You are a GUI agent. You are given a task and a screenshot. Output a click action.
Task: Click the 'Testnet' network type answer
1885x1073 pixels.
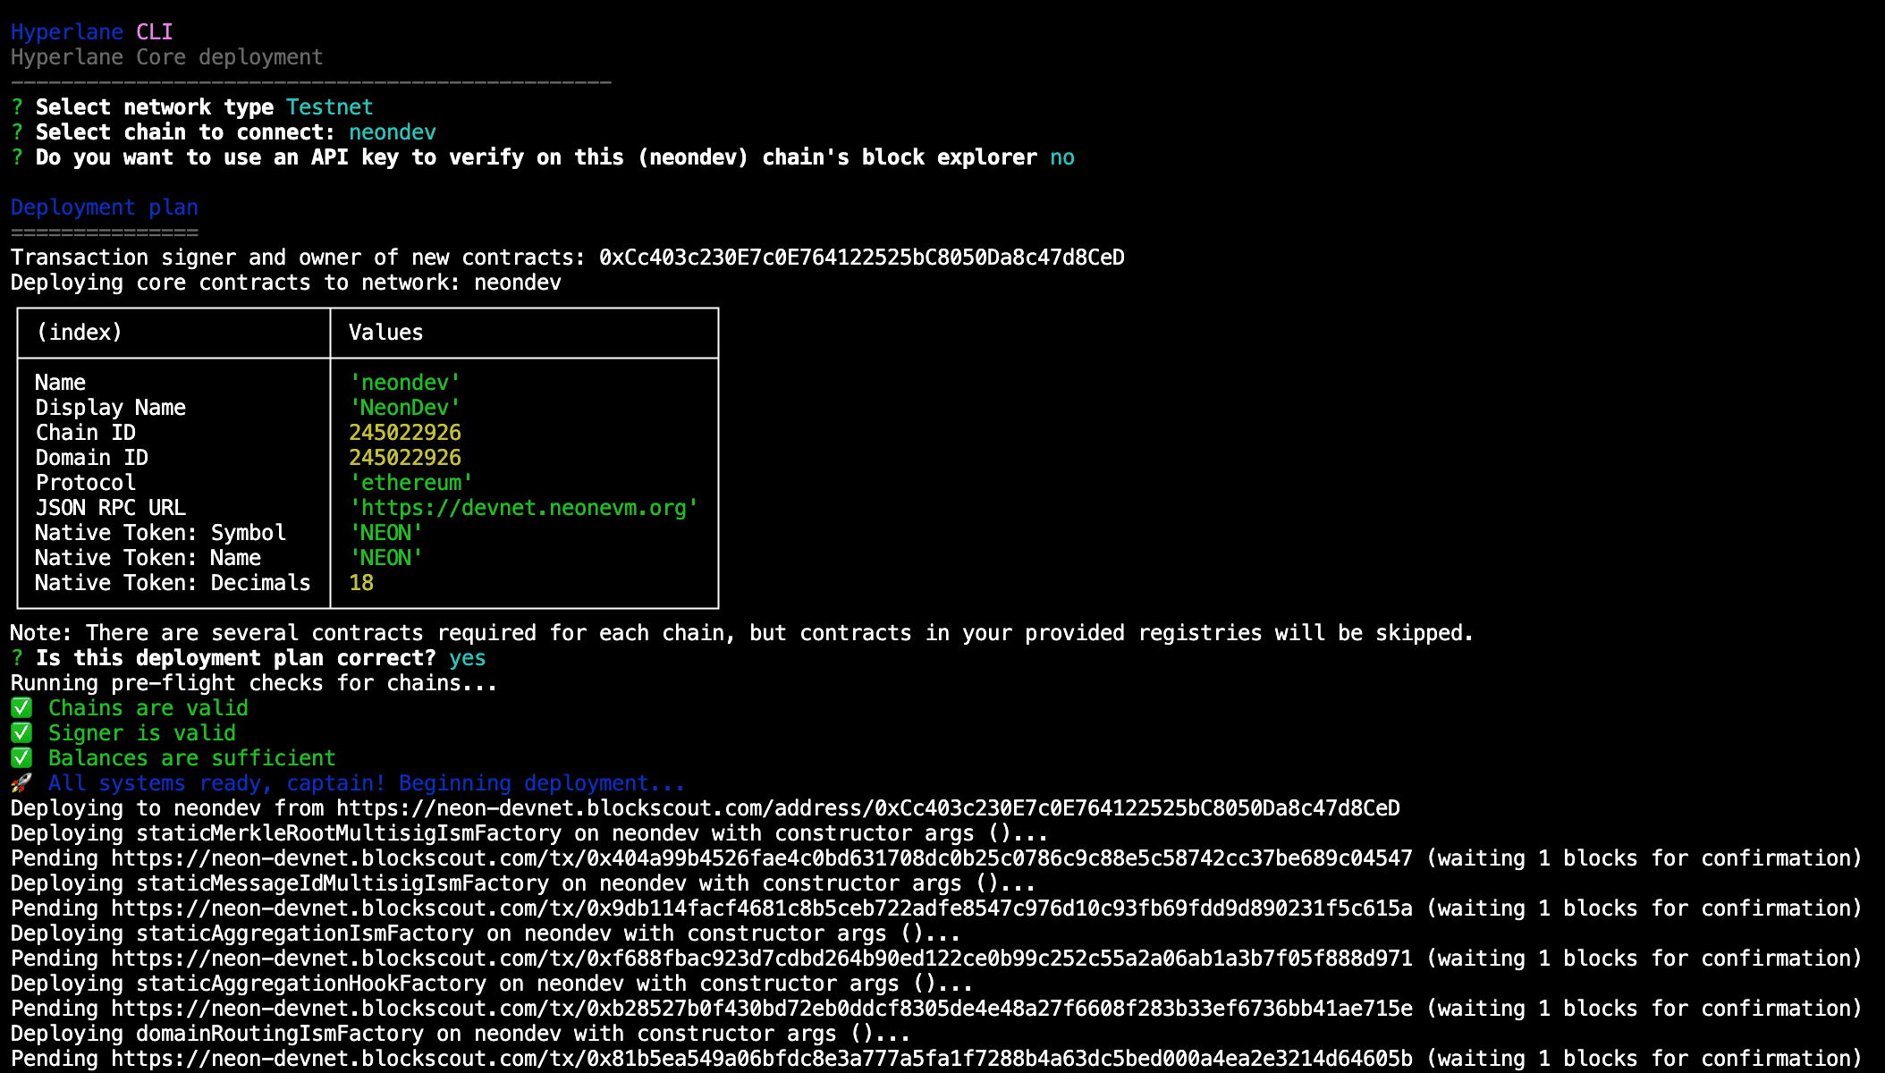[x=329, y=107]
